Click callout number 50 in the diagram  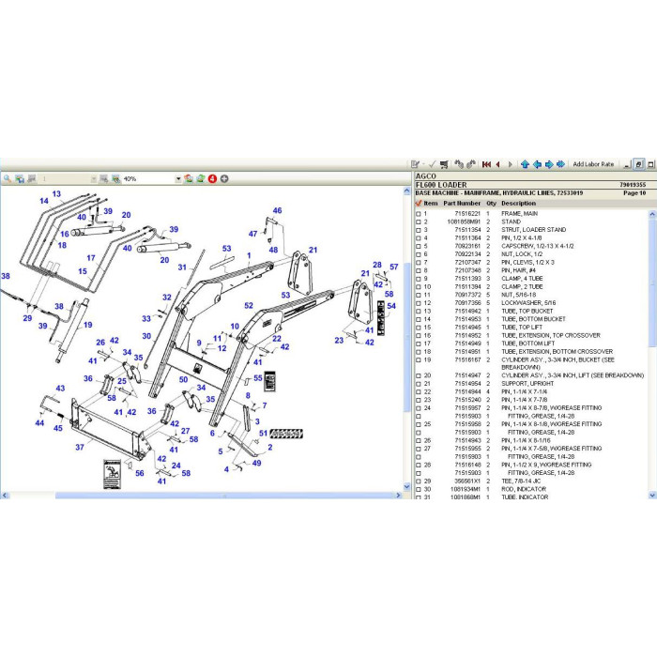[184, 379]
